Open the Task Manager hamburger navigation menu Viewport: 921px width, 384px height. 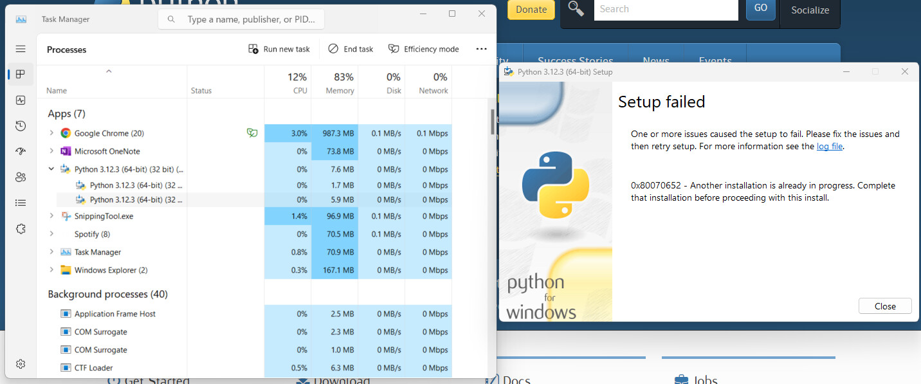[x=21, y=49]
